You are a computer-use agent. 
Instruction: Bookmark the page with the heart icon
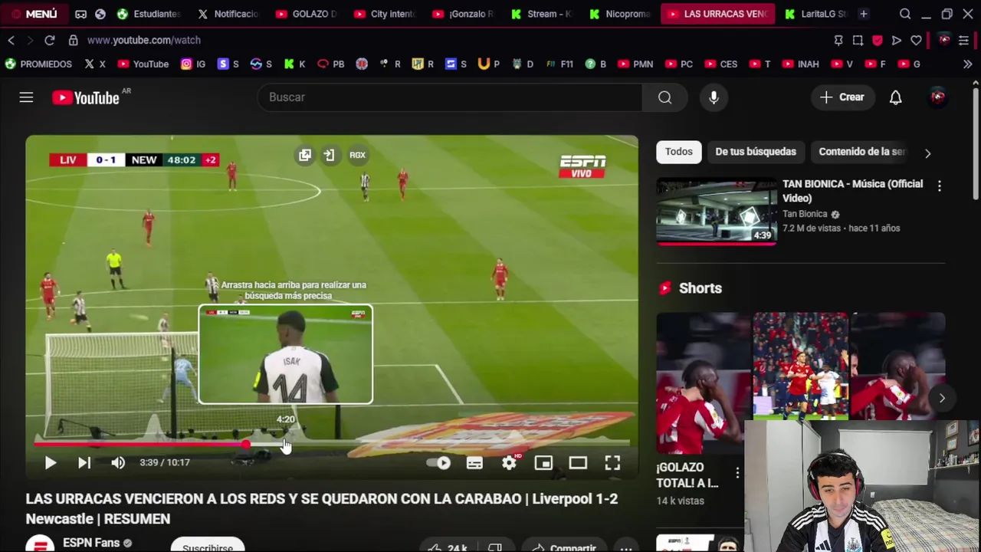click(x=916, y=40)
